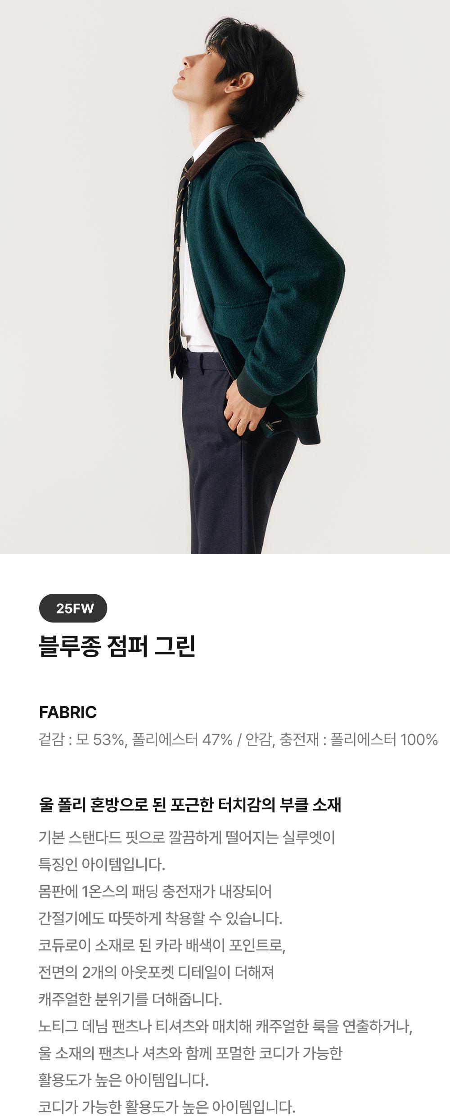This screenshot has height=1120, width=450.
Task: Click the navy trousers in the photo
Action: tap(236, 454)
